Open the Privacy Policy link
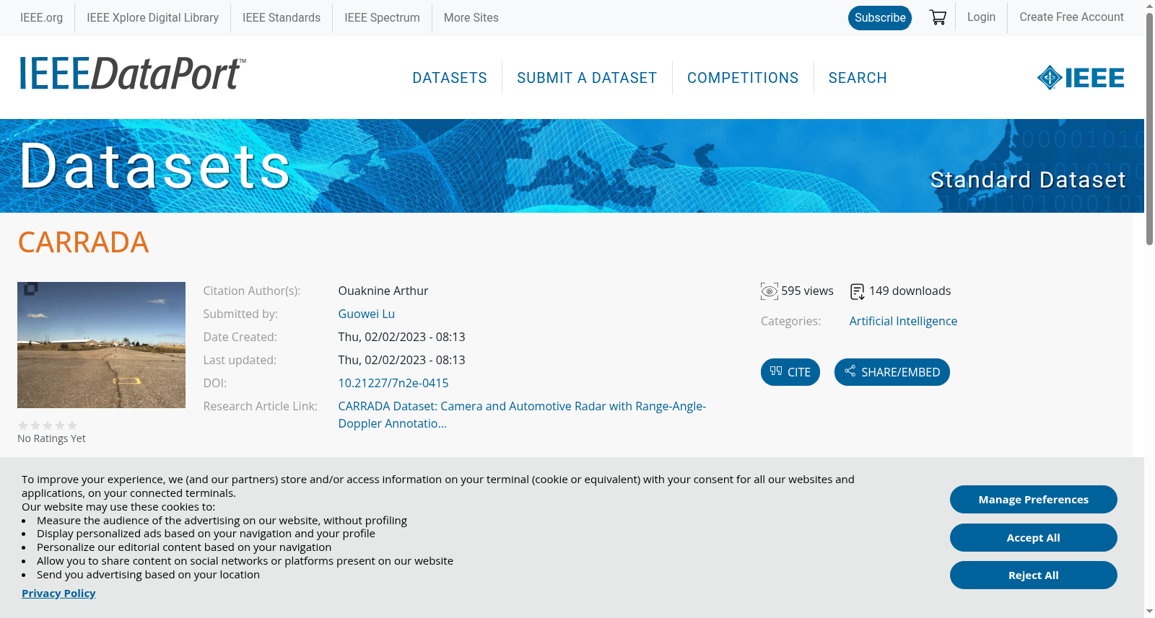The image size is (1155, 618). coord(58,593)
